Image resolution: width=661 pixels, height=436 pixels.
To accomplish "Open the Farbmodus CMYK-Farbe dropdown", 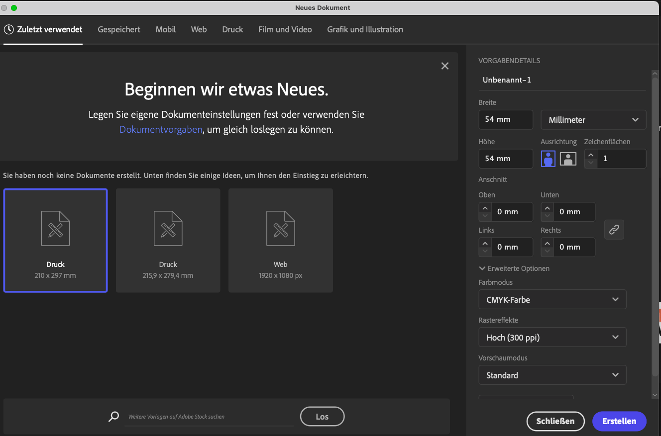I will click(552, 300).
